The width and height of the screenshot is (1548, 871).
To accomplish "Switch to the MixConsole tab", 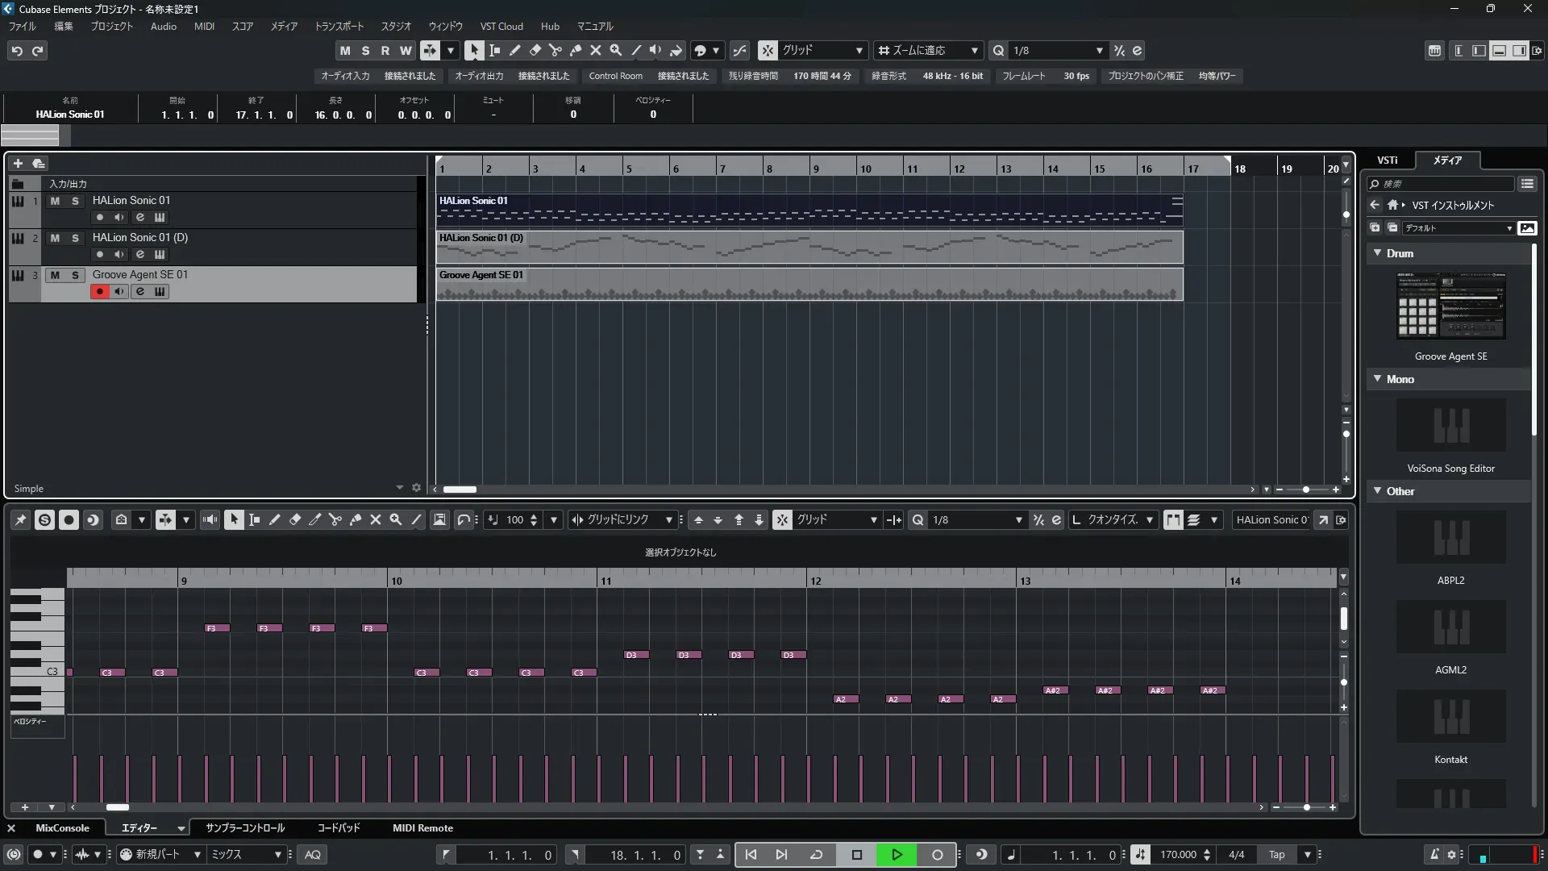I will (62, 828).
